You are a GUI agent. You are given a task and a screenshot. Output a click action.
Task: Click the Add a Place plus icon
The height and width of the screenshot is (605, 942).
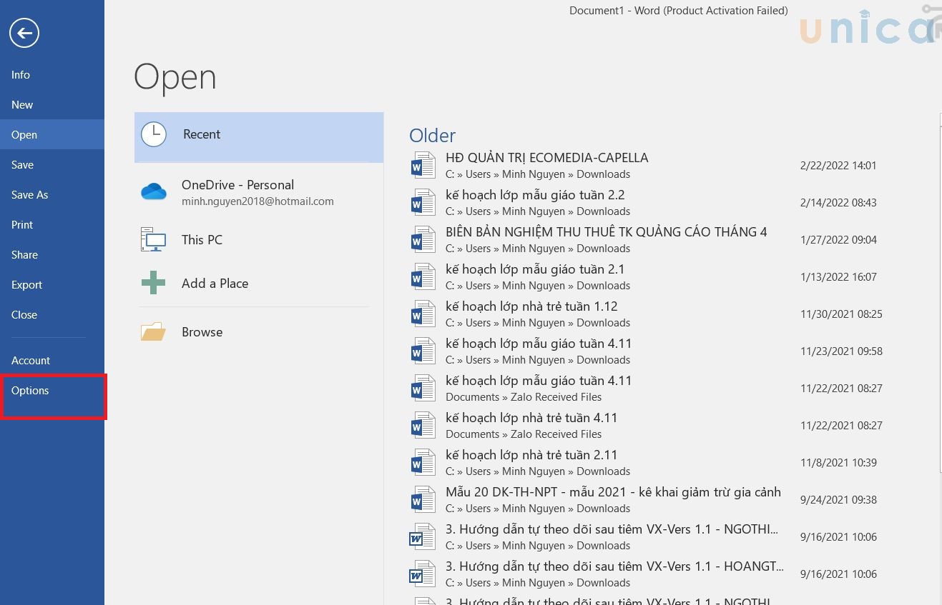pyautogui.click(x=154, y=284)
